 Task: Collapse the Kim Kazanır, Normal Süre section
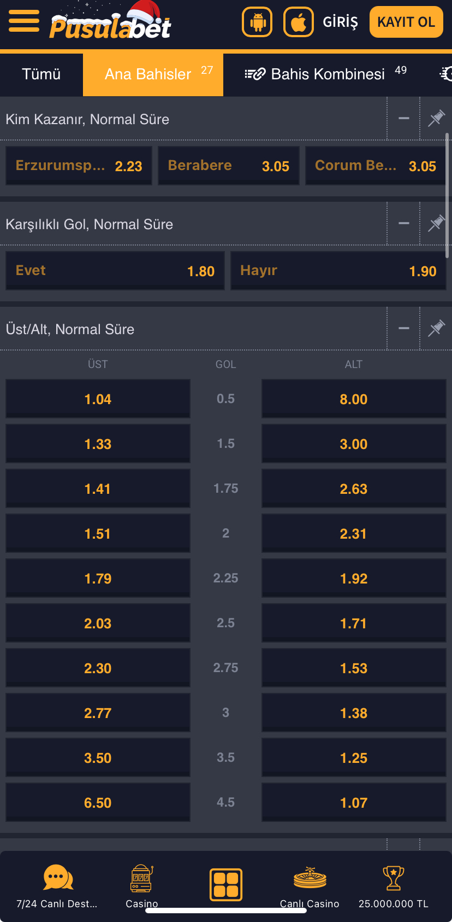pyautogui.click(x=404, y=118)
